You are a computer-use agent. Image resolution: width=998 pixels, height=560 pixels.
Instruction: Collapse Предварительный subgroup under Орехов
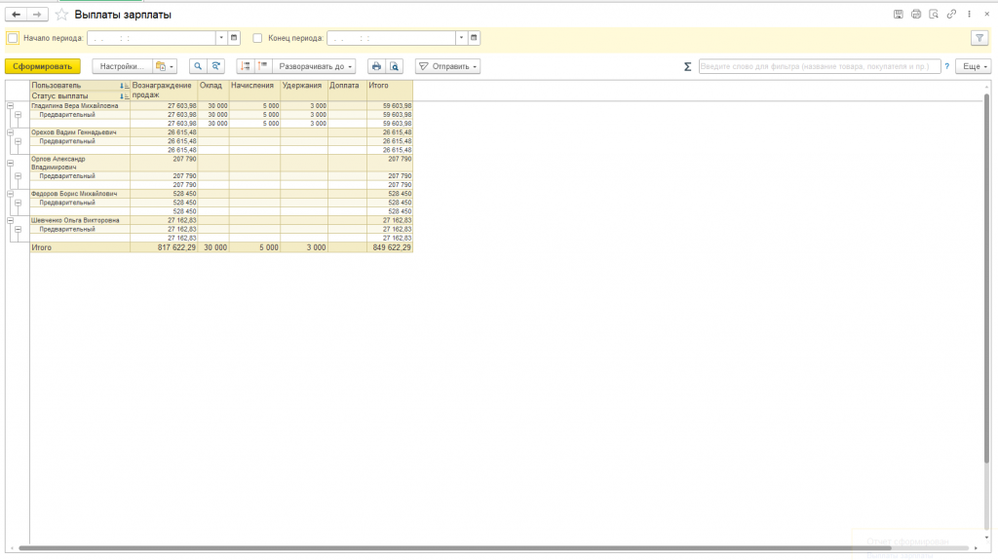pyautogui.click(x=18, y=141)
